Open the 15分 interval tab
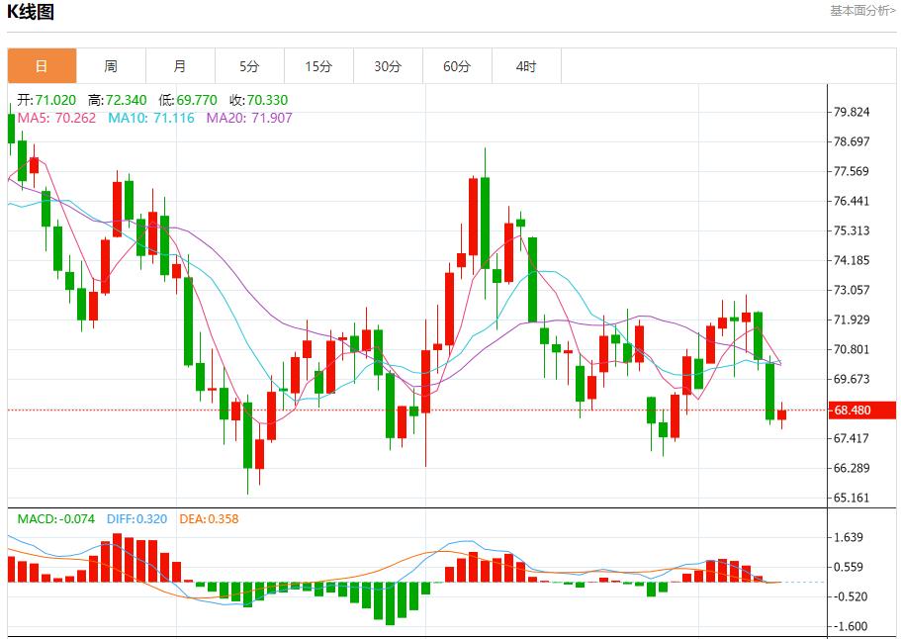Viewport: 901px width, 639px height. (318, 66)
